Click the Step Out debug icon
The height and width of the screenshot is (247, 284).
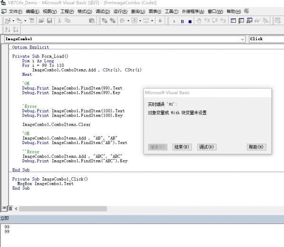(223, 21)
